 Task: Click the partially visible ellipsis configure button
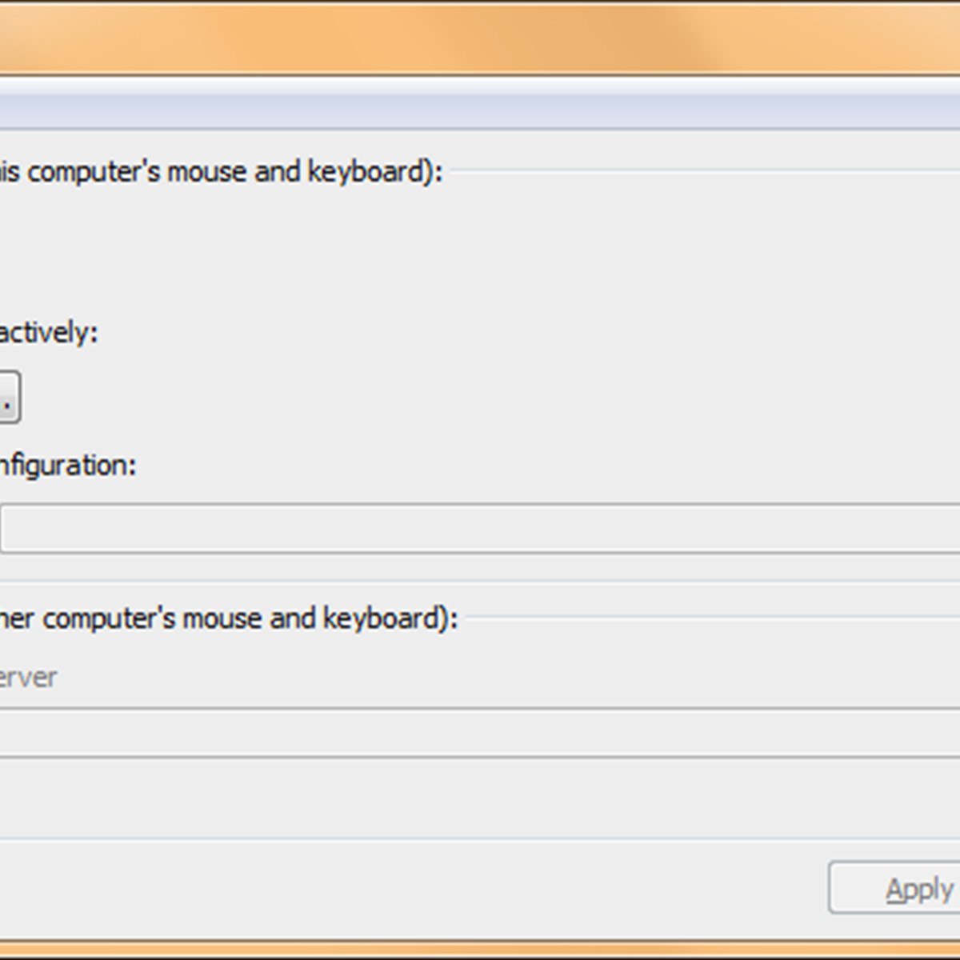[x=9, y=397]
